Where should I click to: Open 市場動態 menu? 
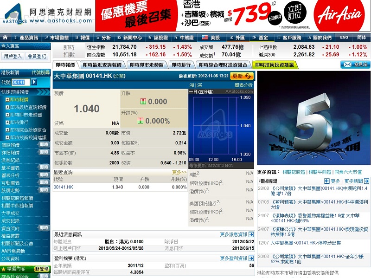click(57, 38)
